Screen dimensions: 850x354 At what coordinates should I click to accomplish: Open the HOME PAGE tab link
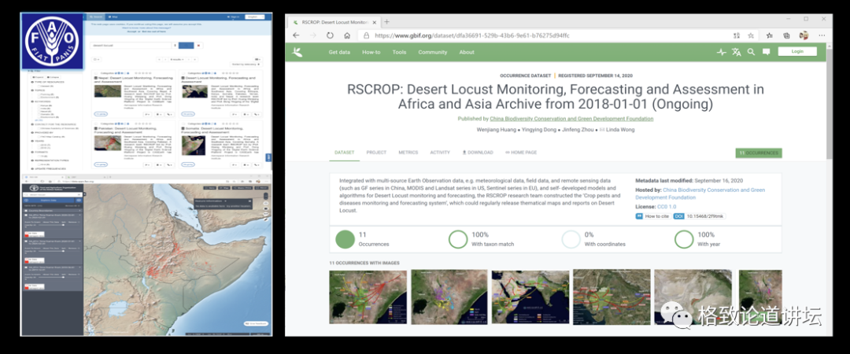[521, 153]
